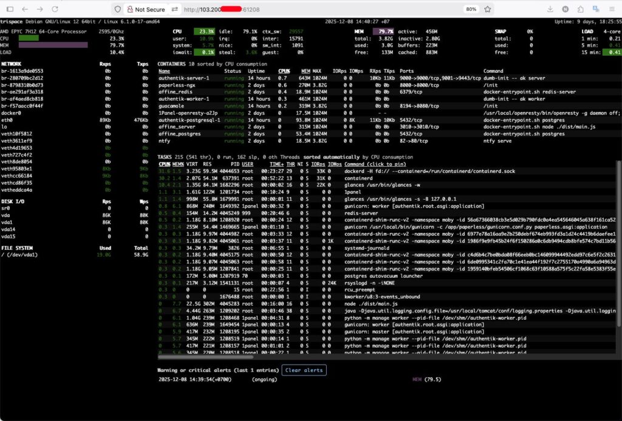
Task: Reload the Glances page with the refresh icon
Action: pos(55,9)
